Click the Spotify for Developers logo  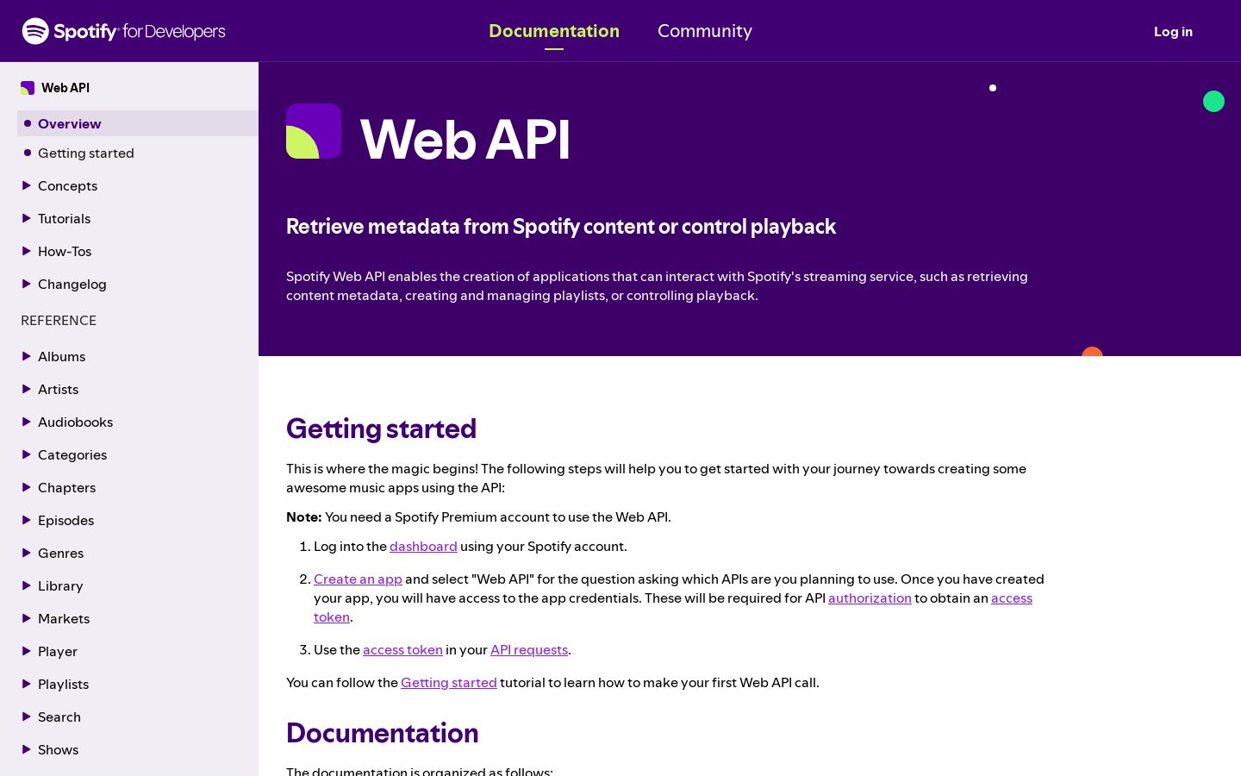coord(123,31)
